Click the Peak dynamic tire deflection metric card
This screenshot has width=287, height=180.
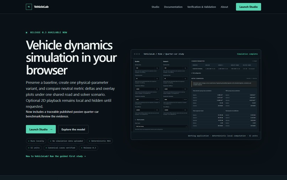240,119
